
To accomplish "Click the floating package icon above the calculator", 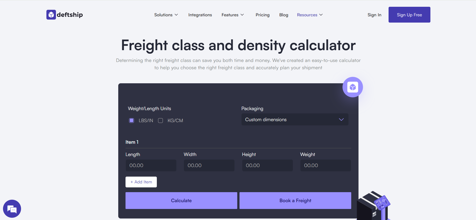I will (x=352, y=87).
